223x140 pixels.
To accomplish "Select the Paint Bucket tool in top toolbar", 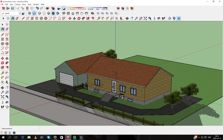I will point(13,19).
